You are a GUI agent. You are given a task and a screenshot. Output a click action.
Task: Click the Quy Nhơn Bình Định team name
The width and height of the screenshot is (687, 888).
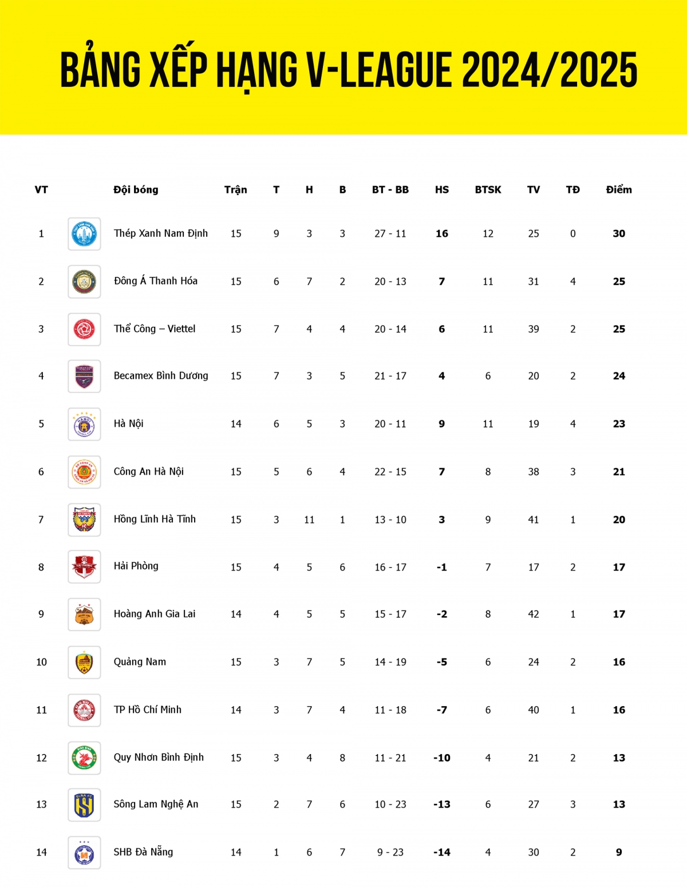click(159, 758)
